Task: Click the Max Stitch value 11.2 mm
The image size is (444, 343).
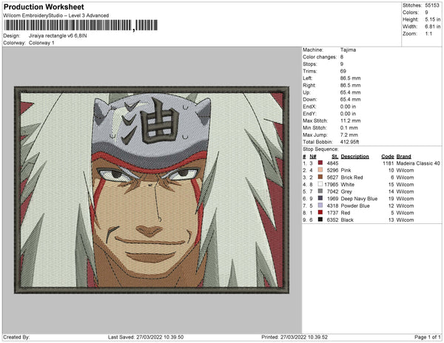Action: coord(350,120)
